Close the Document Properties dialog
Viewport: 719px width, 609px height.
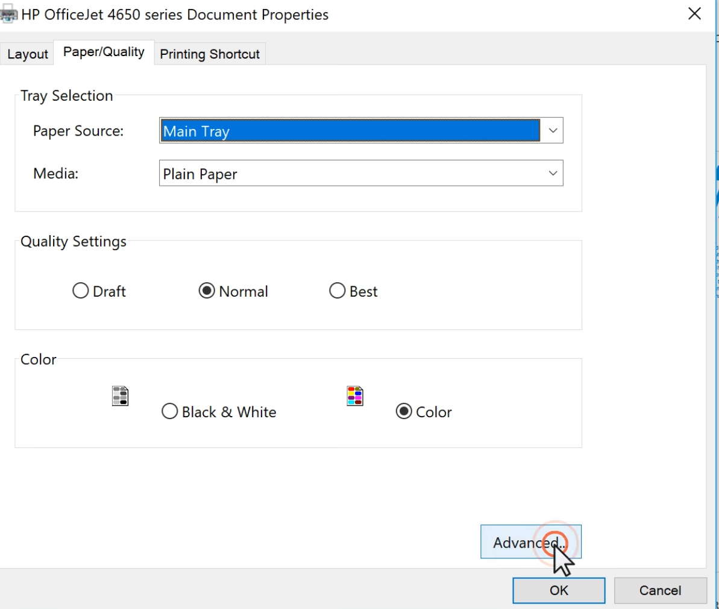[x=695, y=14]
